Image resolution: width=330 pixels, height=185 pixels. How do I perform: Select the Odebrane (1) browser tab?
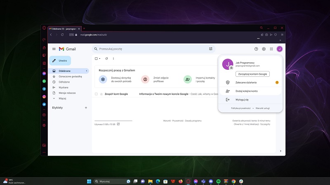pos(64,28)
